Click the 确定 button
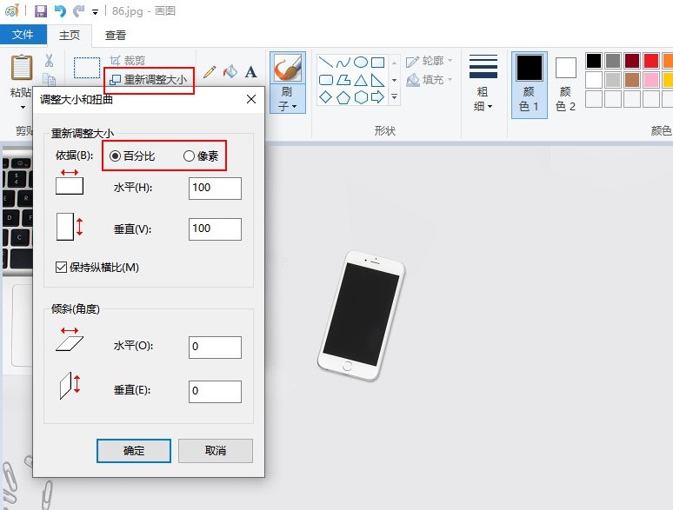 pos(134,451)
